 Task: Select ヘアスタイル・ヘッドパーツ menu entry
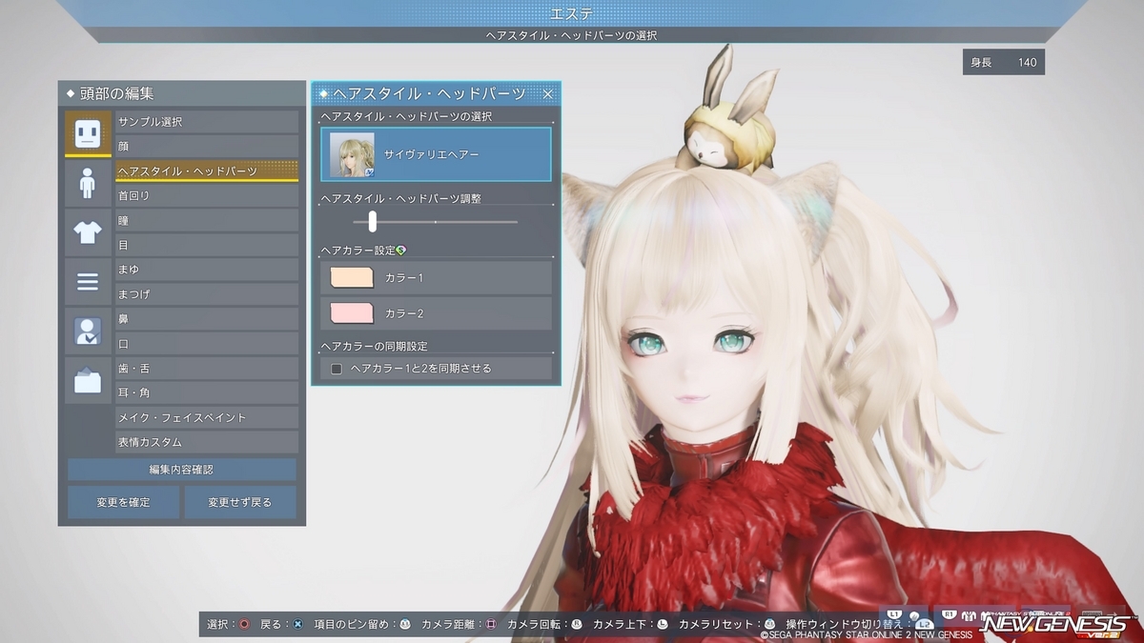[x=207, y=171]
